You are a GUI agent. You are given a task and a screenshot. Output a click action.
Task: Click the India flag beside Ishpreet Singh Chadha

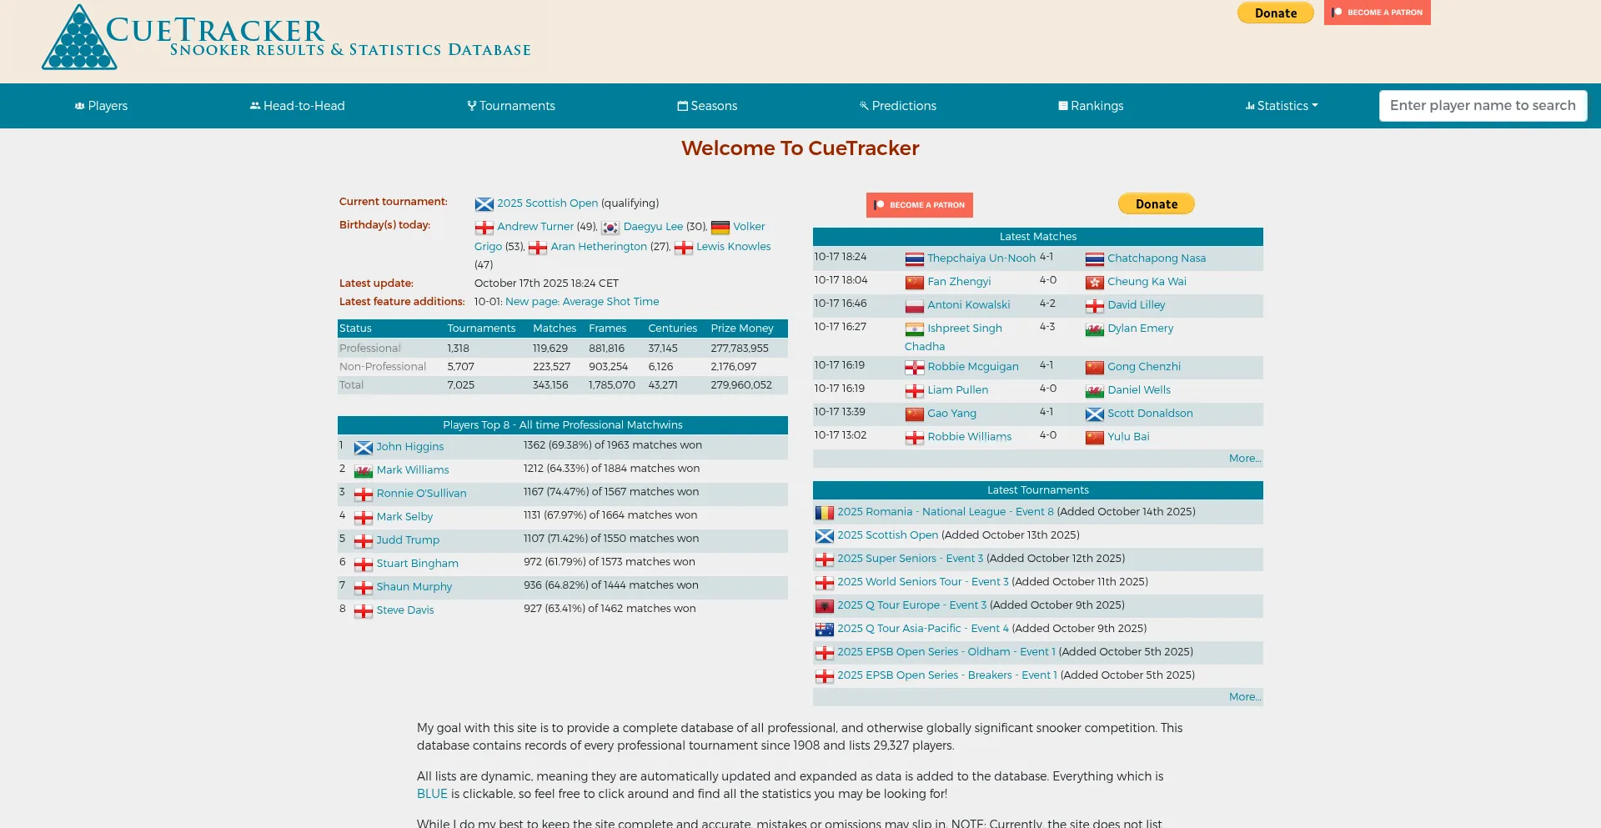pyautogui.click(x=914, y=329)
